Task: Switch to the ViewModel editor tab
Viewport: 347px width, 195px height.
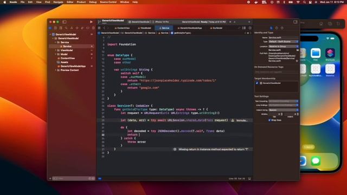Action: (144, 28)
